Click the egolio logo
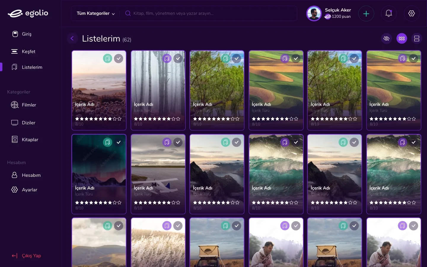The height and width of the screenshot is (267, 427). (28, 13)
